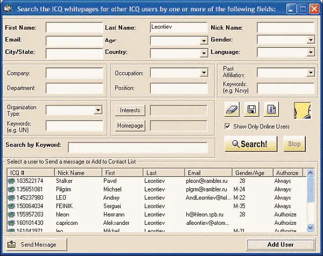Click the magnifier icon on Search button
Image resolution: width=323 pixels, height=256 pixels.
[x=236, y=144]
